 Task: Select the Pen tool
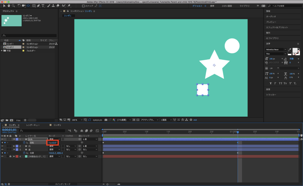[39, 6]
